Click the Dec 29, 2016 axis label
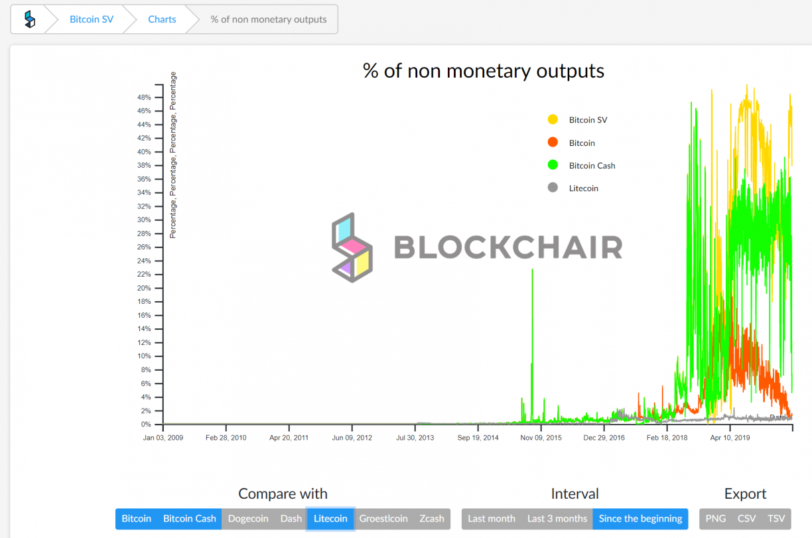Screen dimensions: 812x538 point(604,438)
